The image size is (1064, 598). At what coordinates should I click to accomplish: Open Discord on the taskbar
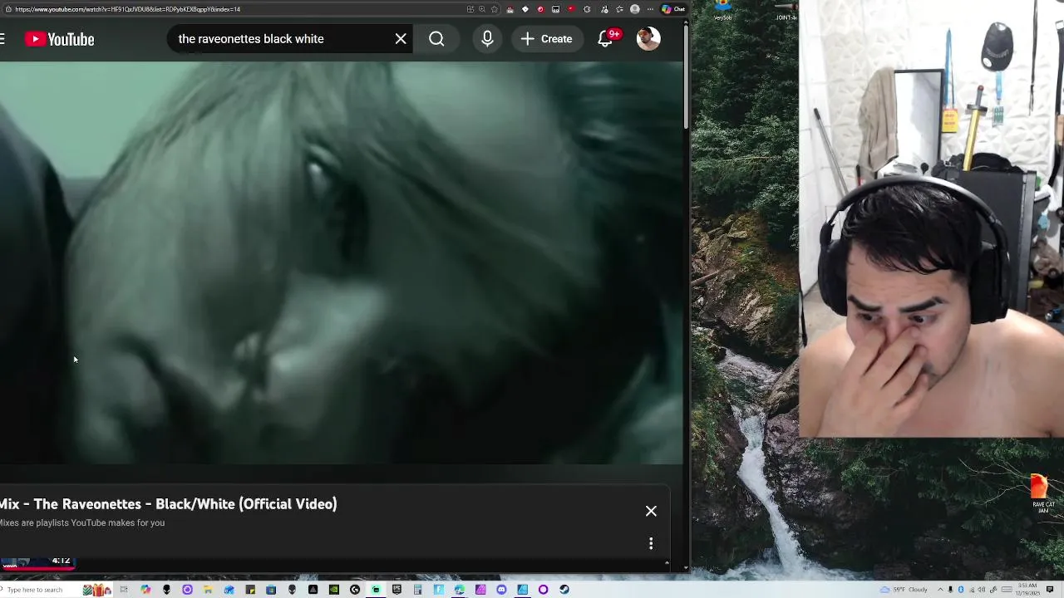[x=501, y=590]
